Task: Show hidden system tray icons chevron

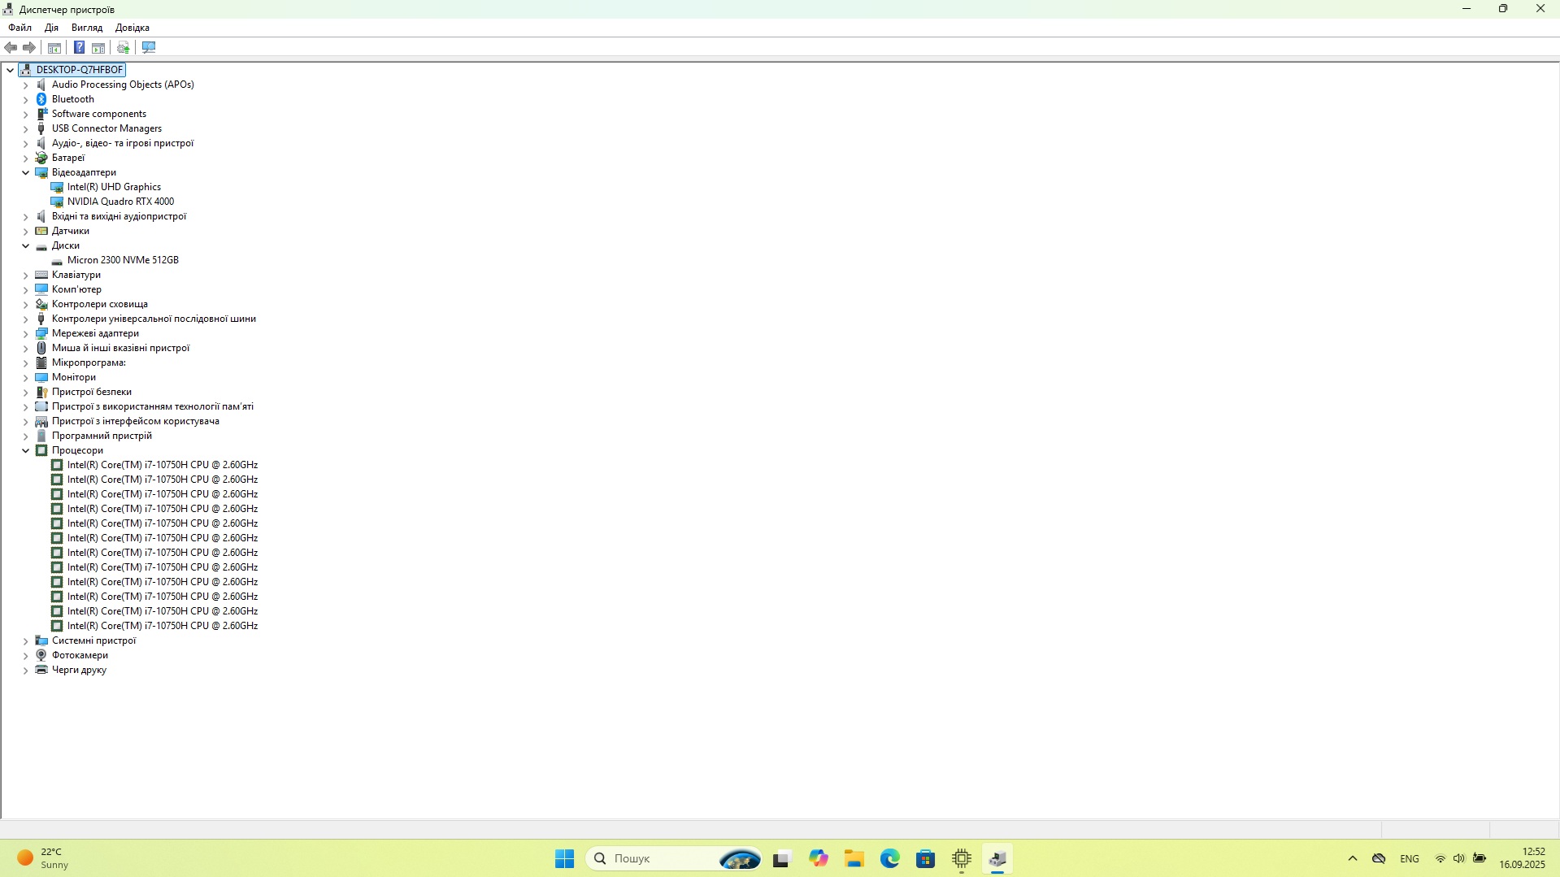Action: (1353, 858)
